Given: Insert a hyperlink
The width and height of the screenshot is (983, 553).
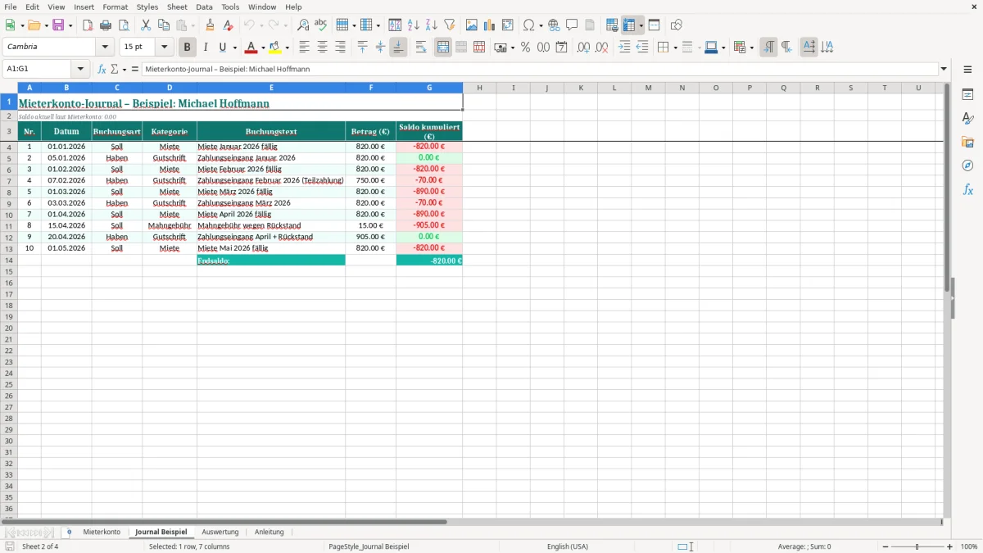Looking at the screenshot, I should pos(555,25).
